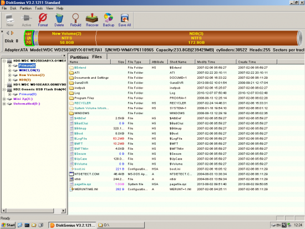Image resolution: width=305 pixels, height=229 pixels.
Task: Expand the Unformatted(D:) node
Action: (4, 104)
